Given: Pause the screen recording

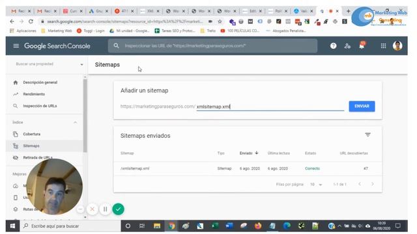Looking at the screenshot, I should [106, 209].
